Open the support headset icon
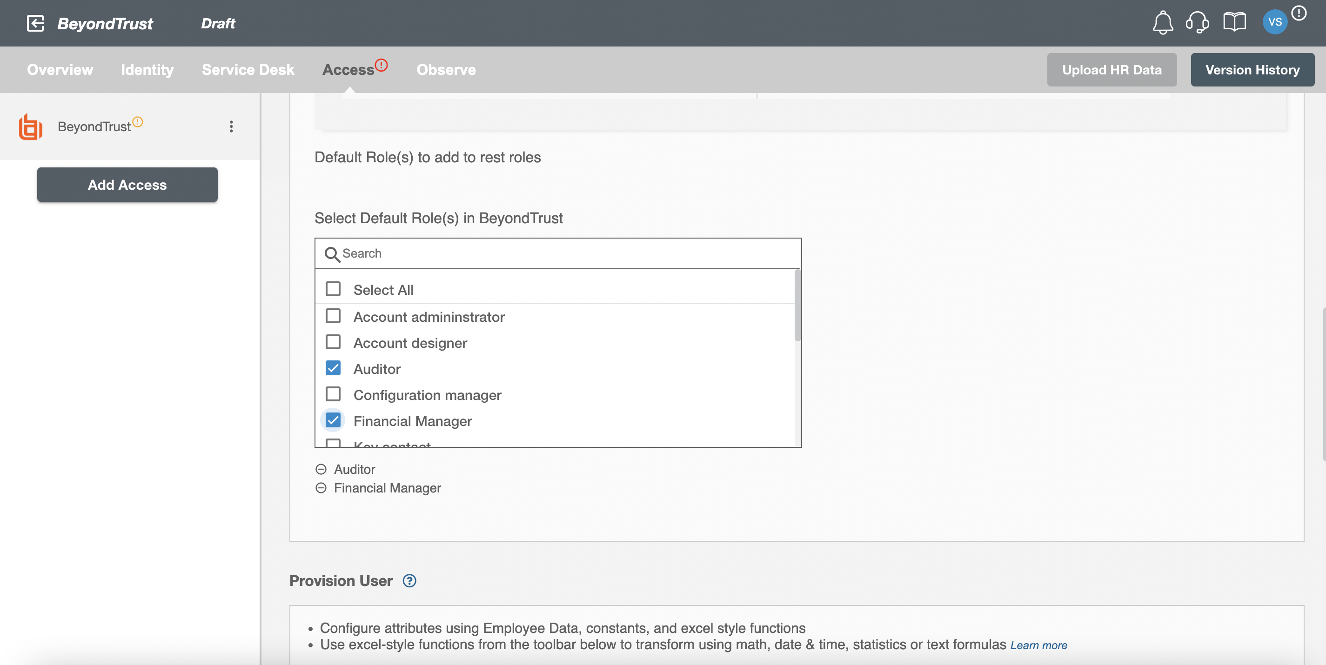The width and height of the screenshot is (1326, 665). click(1197, 23)
